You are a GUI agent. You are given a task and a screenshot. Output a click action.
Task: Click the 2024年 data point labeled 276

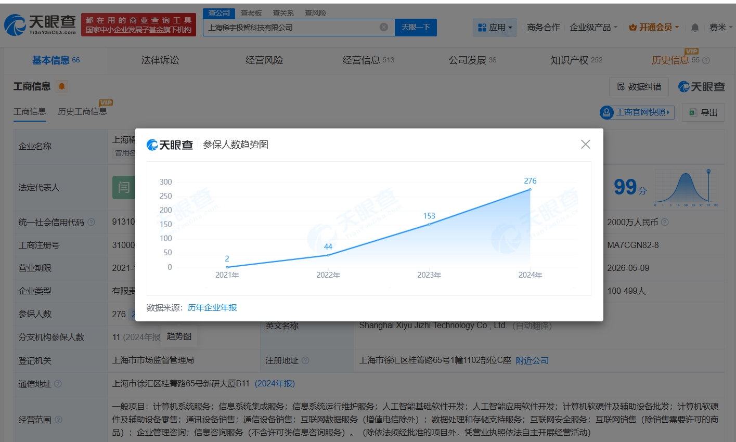coord(530,189)
